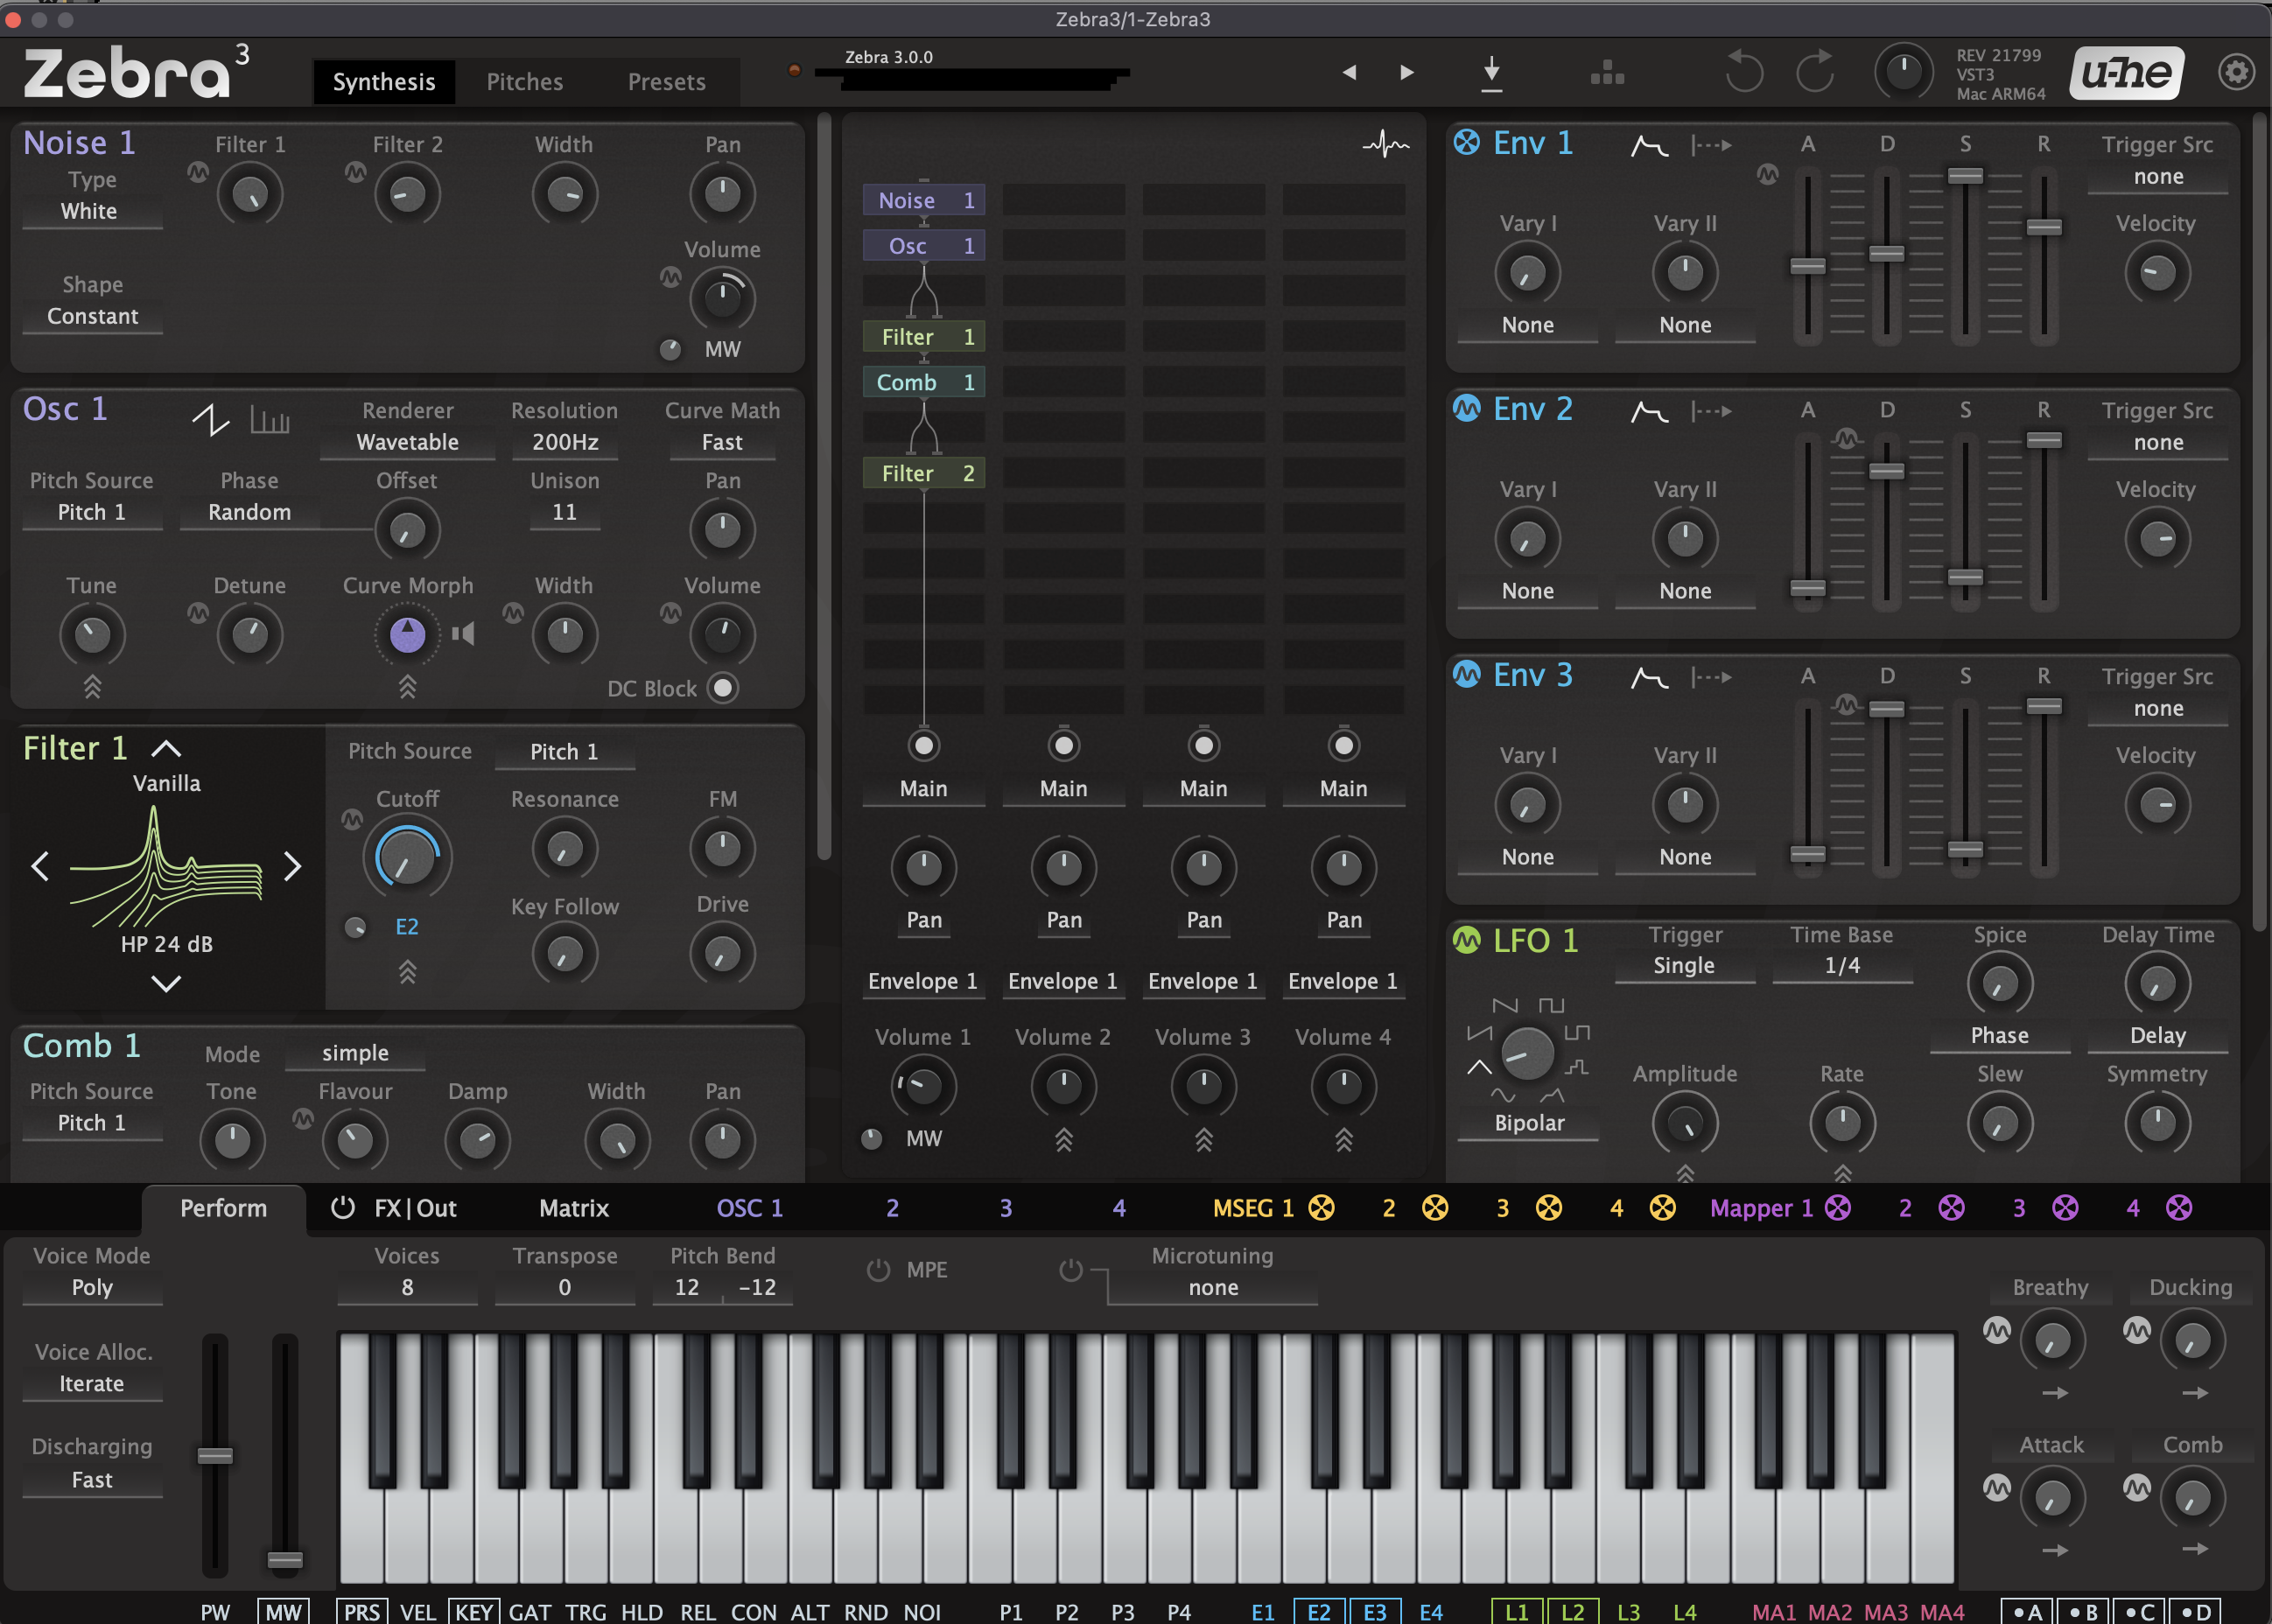Image resolution: width=2272 pixels, height=1624 pixels.
Task: Toggle the Microtuning power button
Action: 1070,1270
